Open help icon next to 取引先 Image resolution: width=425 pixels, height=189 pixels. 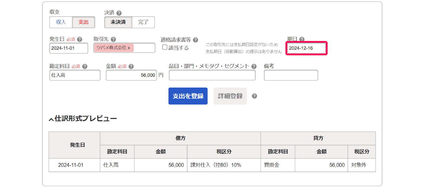pos(113,40)
